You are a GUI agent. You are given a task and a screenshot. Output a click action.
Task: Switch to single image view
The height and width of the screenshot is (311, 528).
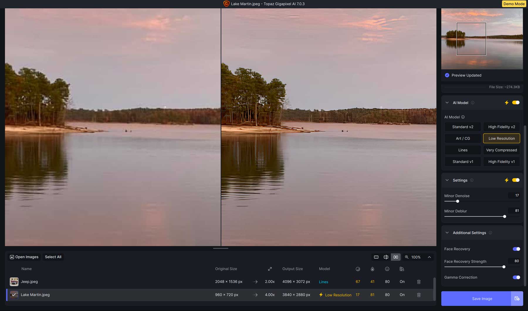(376, 257)
